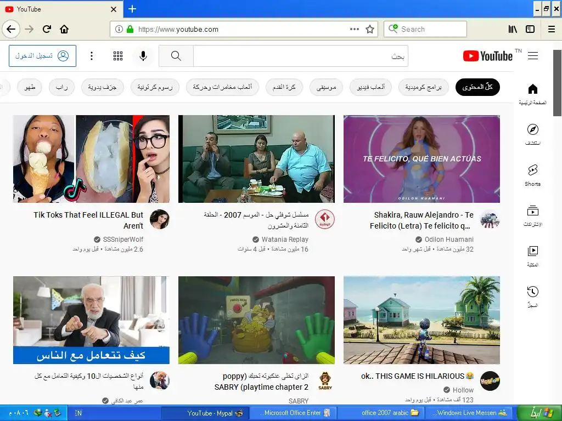Show site information icon in address bar
The image size is (562, 421).
pyautogui.click(x=119, y=30)
